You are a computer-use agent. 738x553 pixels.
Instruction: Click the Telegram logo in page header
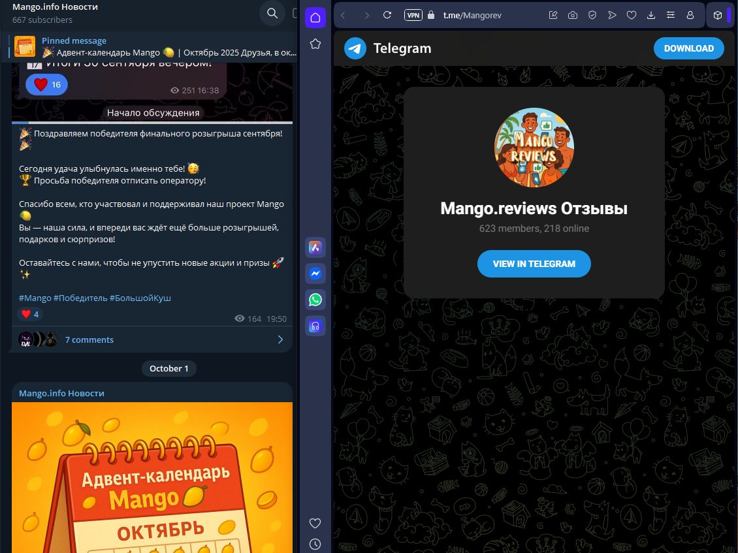click(355, 48)
